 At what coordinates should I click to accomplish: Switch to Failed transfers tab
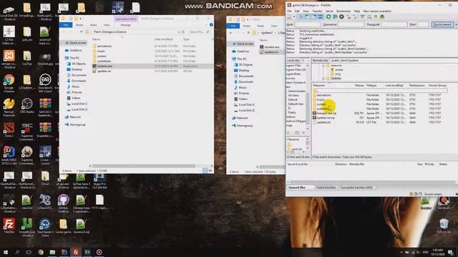[326, 187]
